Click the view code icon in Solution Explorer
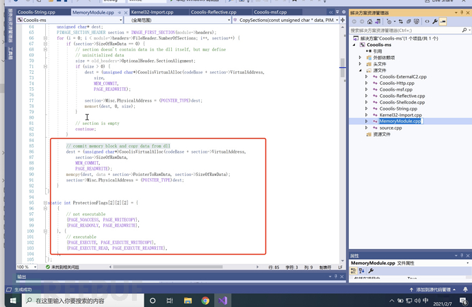Viewport: 472px width, 307px height. click(x=427, y=21)
